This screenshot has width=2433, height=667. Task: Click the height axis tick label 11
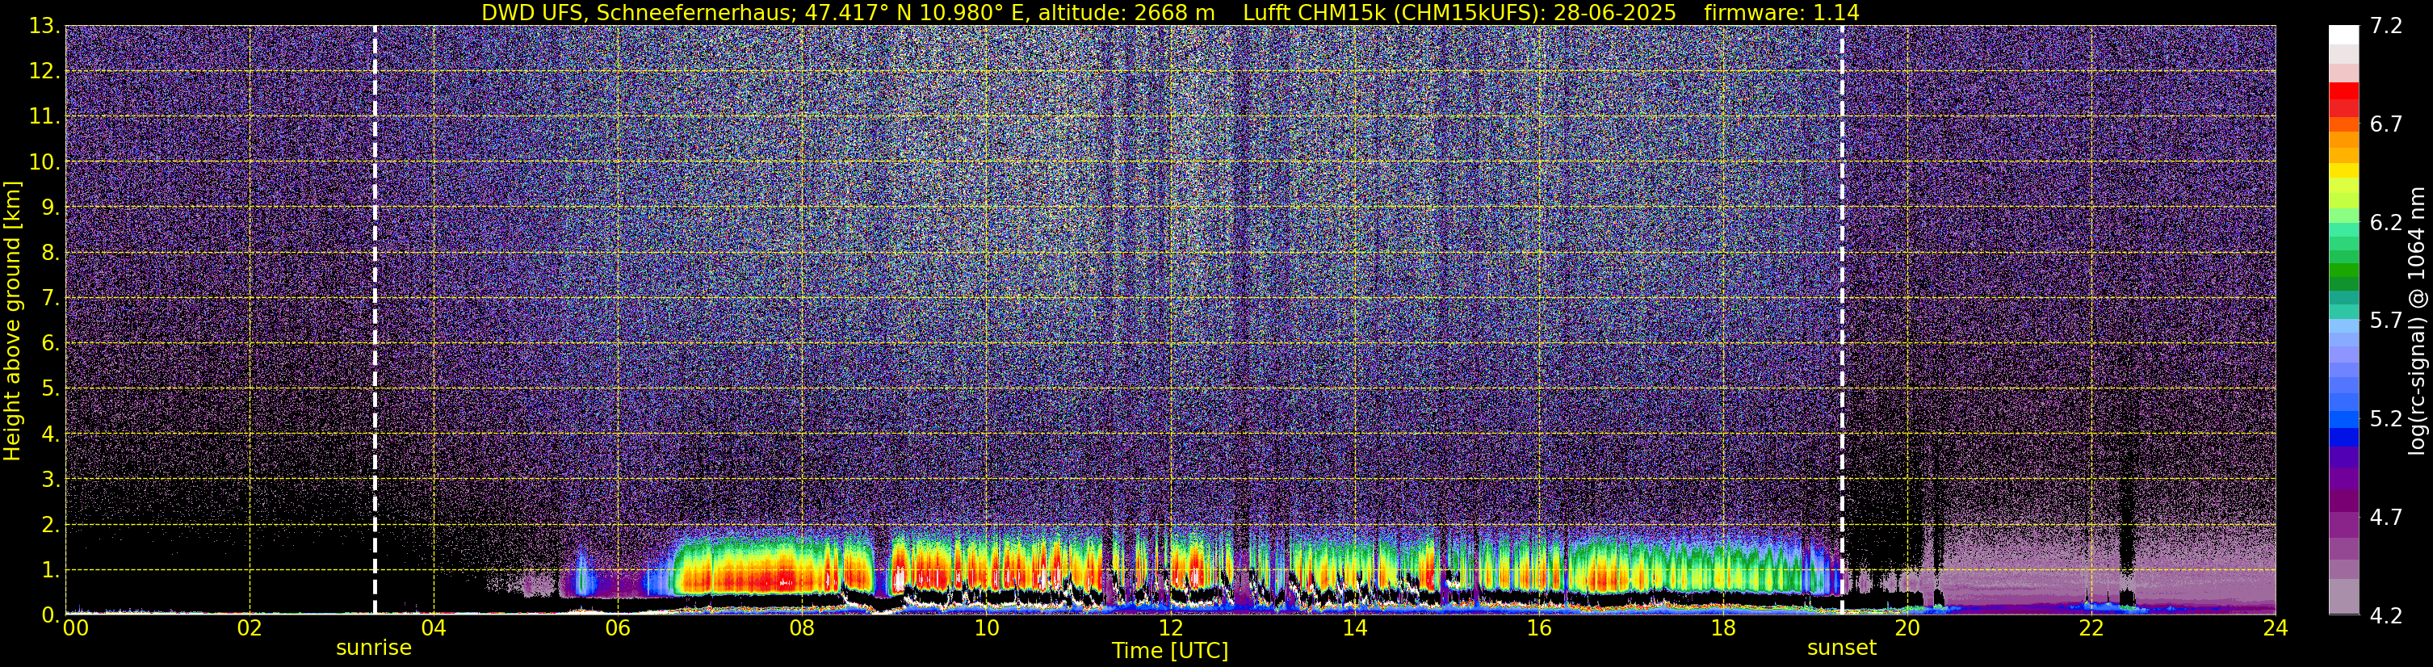coord(44,117)
